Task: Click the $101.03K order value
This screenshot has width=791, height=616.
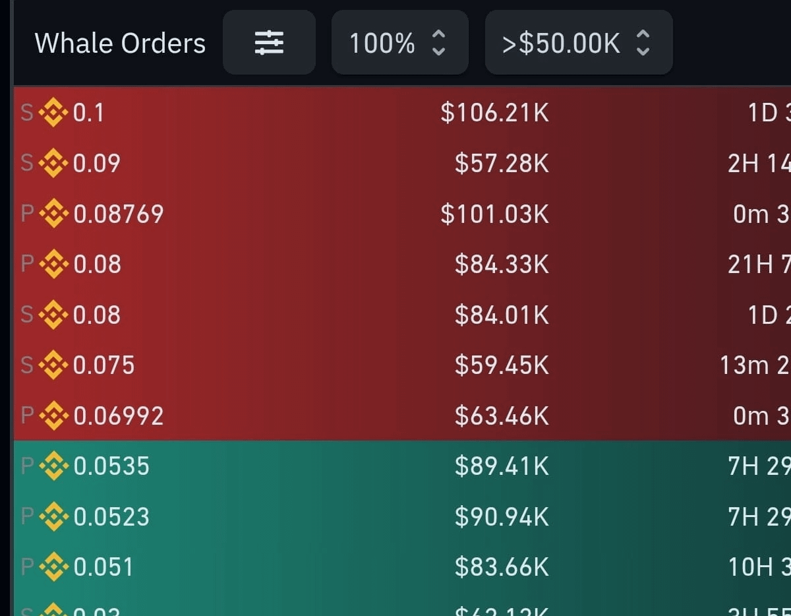Action: pyautogui.click(x=494, y=214)
